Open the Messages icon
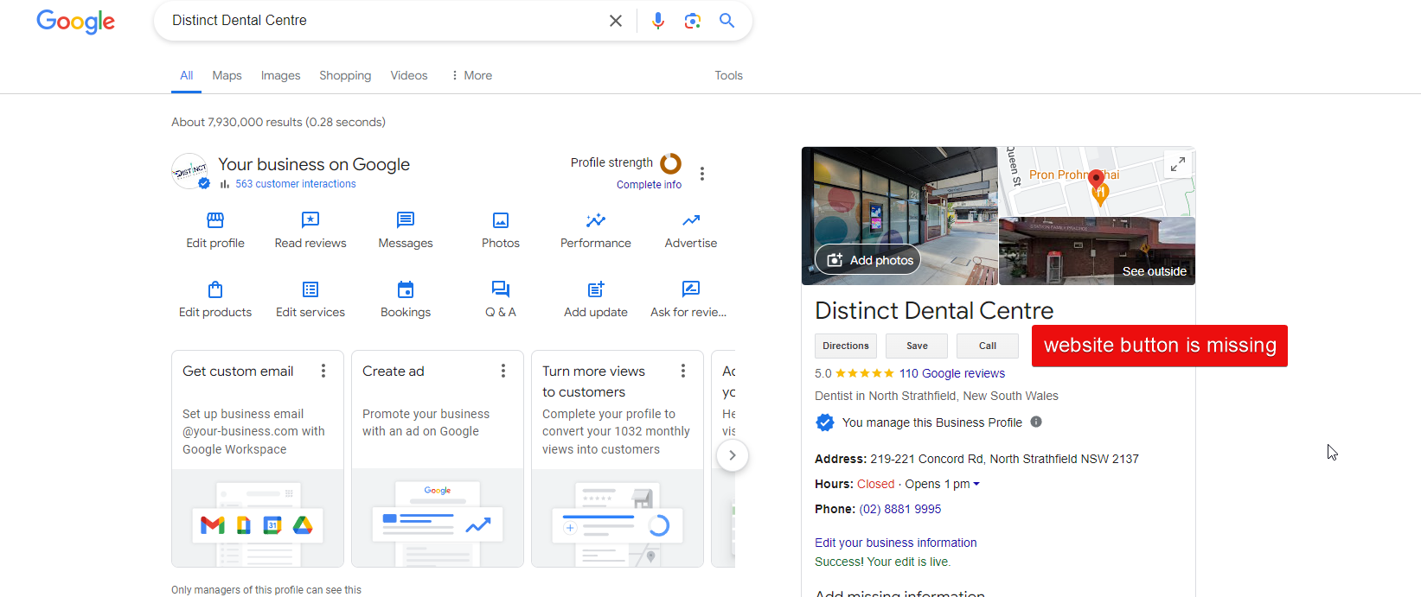Screen dimensions: 1421x597 [x=406, y=221]
